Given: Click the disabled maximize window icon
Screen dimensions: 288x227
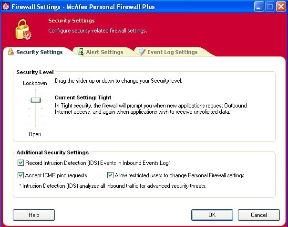Looking at the screenshot, I should 270,7.
